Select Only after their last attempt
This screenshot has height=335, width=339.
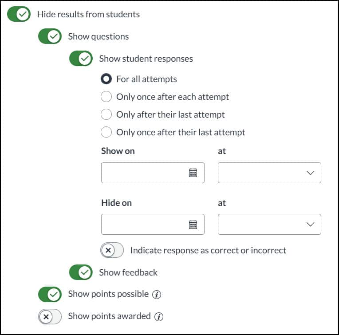(106, 114)
